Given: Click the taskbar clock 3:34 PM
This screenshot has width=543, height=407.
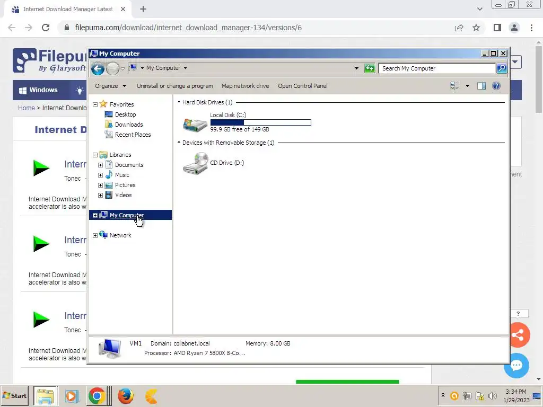Looking at the screenshot, I should (x=516, y=392).
